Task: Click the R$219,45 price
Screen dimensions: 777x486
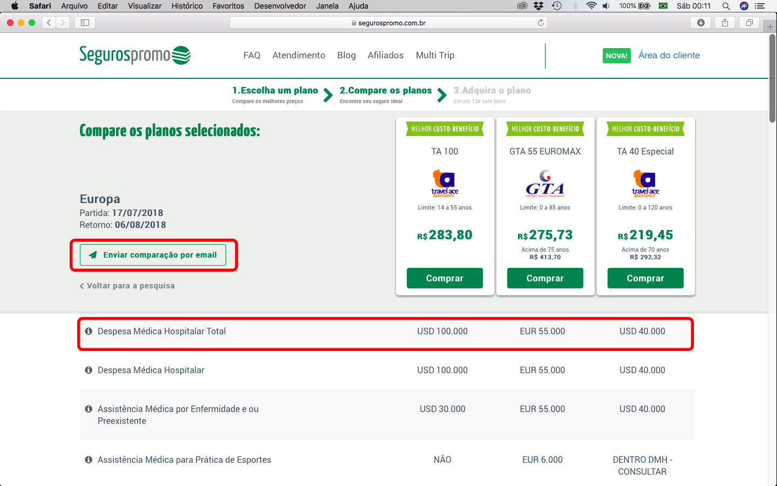Action: pyautogui.click(x=645, y=235)
